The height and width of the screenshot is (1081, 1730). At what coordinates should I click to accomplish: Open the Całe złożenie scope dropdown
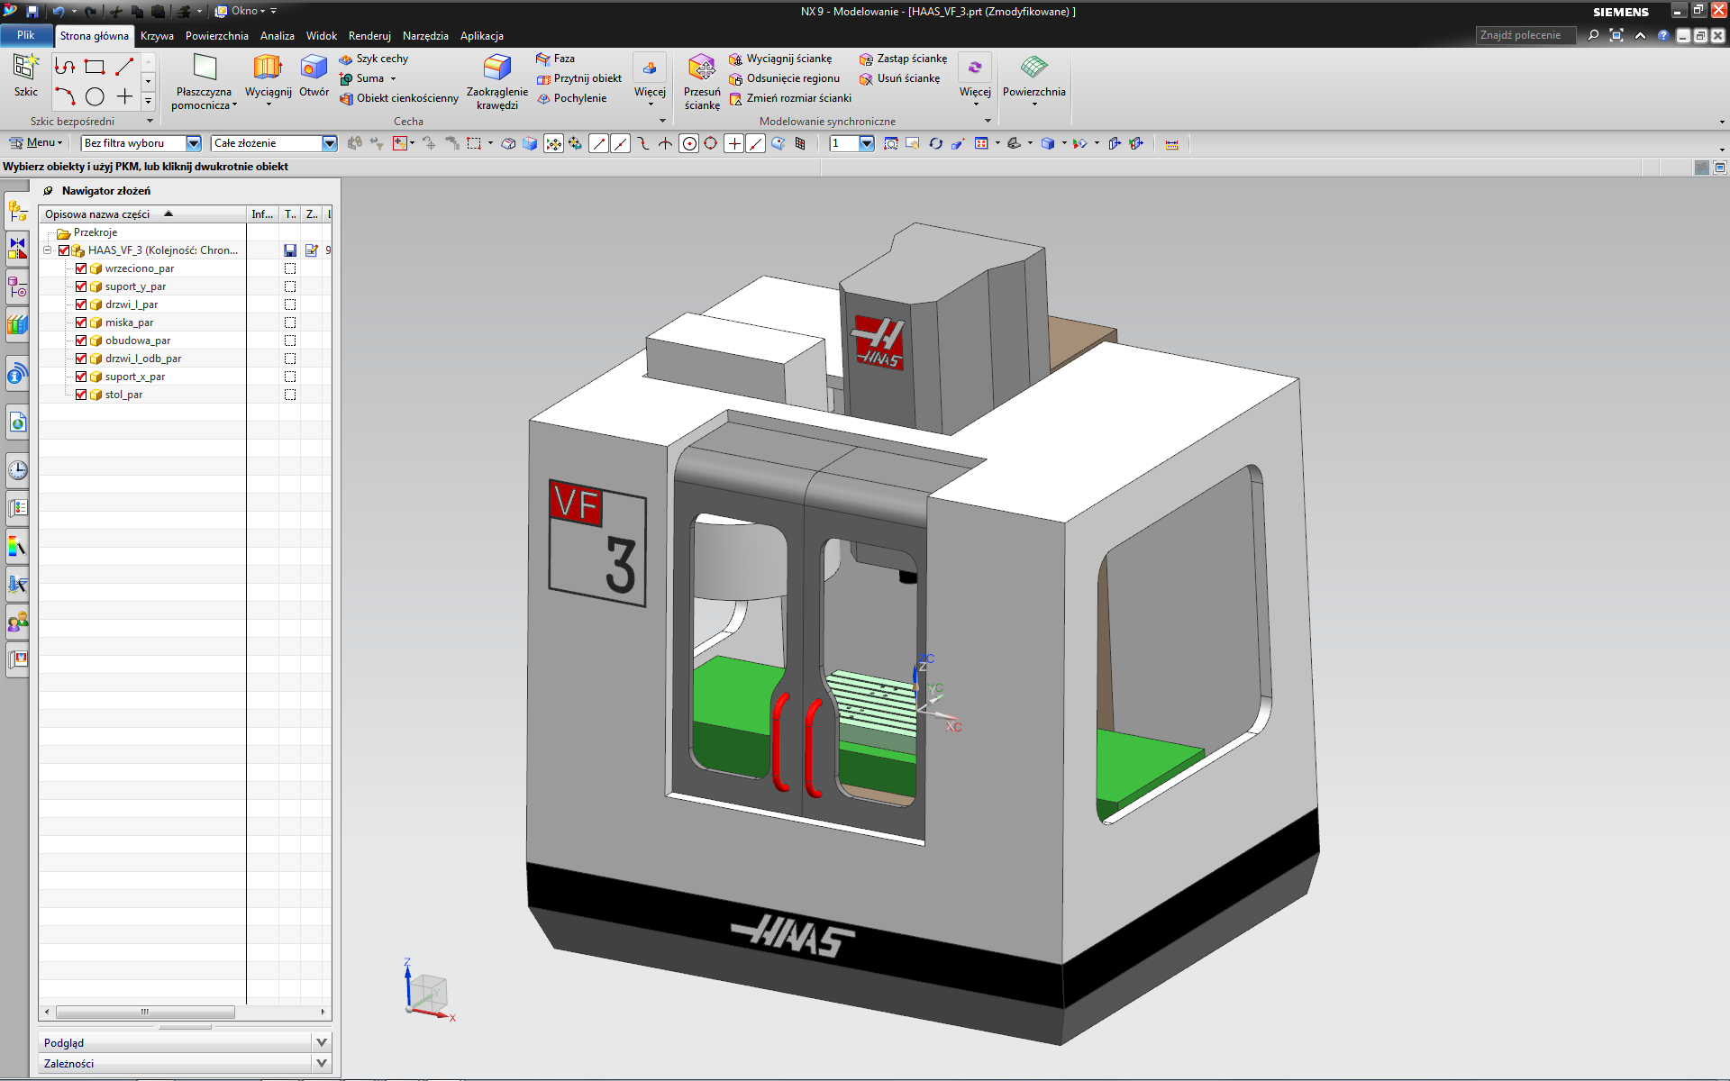[330, 143]
